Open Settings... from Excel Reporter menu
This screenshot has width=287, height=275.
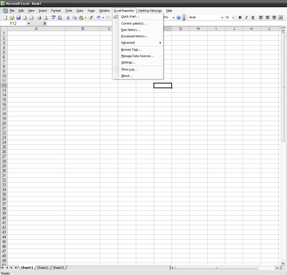pos(138,62)
